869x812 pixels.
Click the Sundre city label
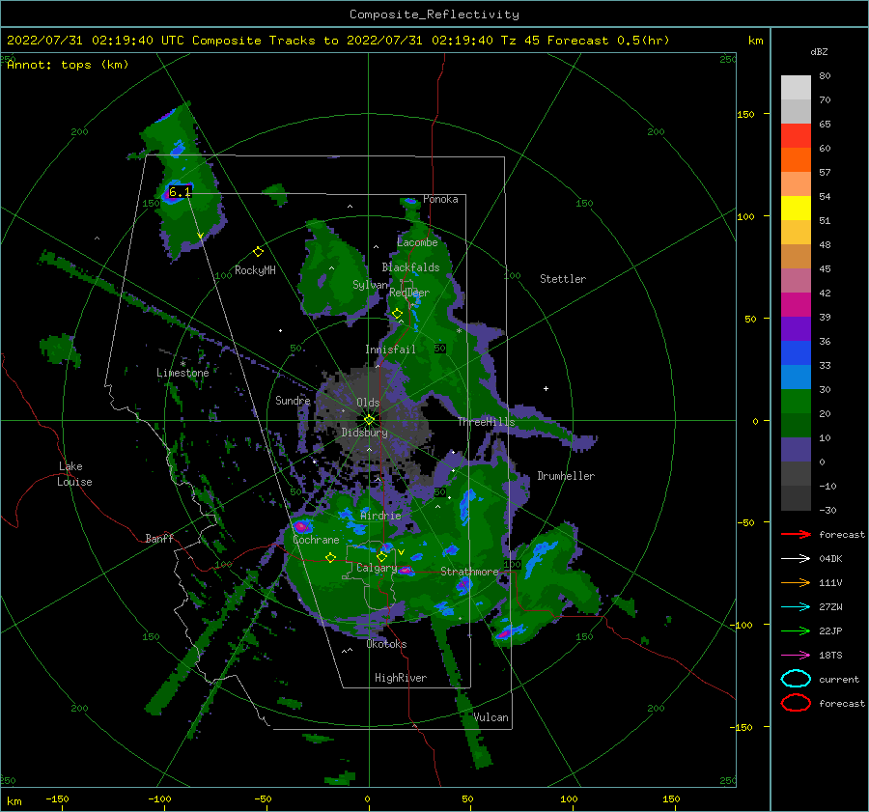(x=293, y=400)
